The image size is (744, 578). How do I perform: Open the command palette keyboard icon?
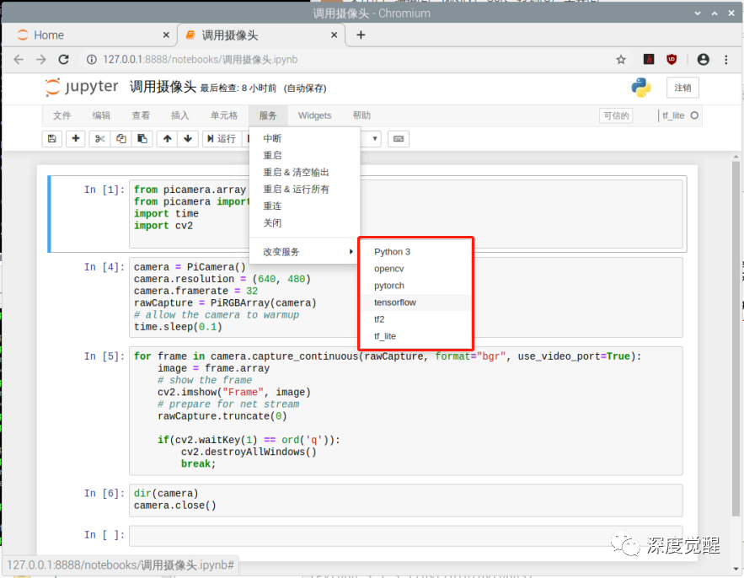pos(399,138)
